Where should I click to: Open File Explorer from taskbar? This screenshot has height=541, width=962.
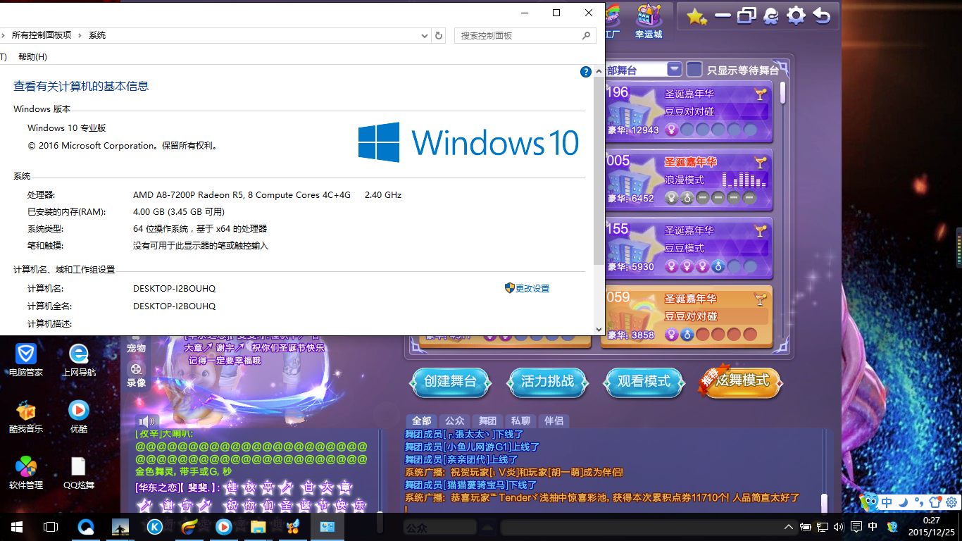258,527
